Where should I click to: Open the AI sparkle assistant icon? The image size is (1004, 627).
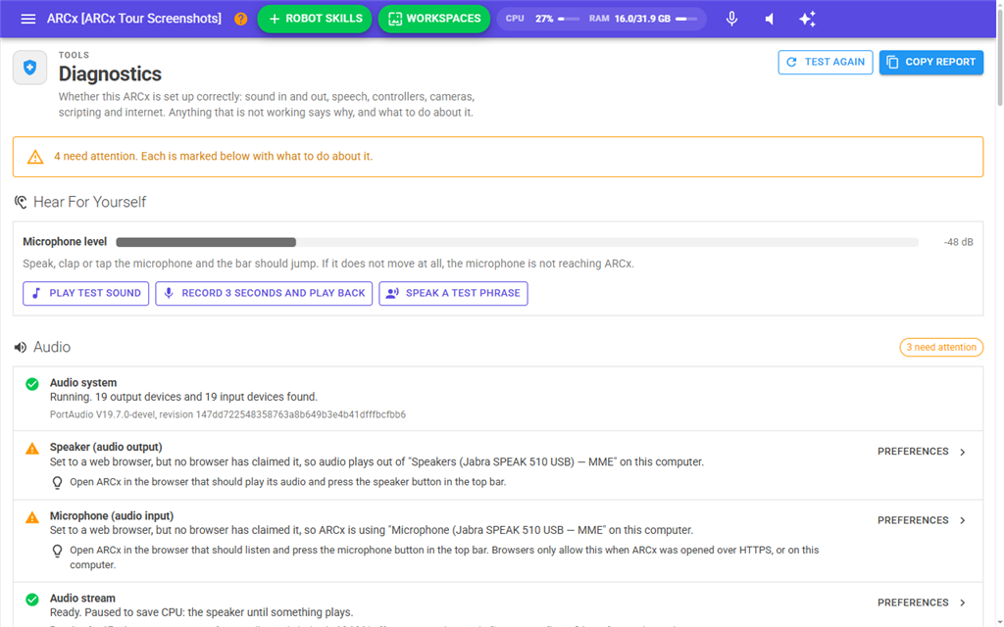[x=808, y=19]
